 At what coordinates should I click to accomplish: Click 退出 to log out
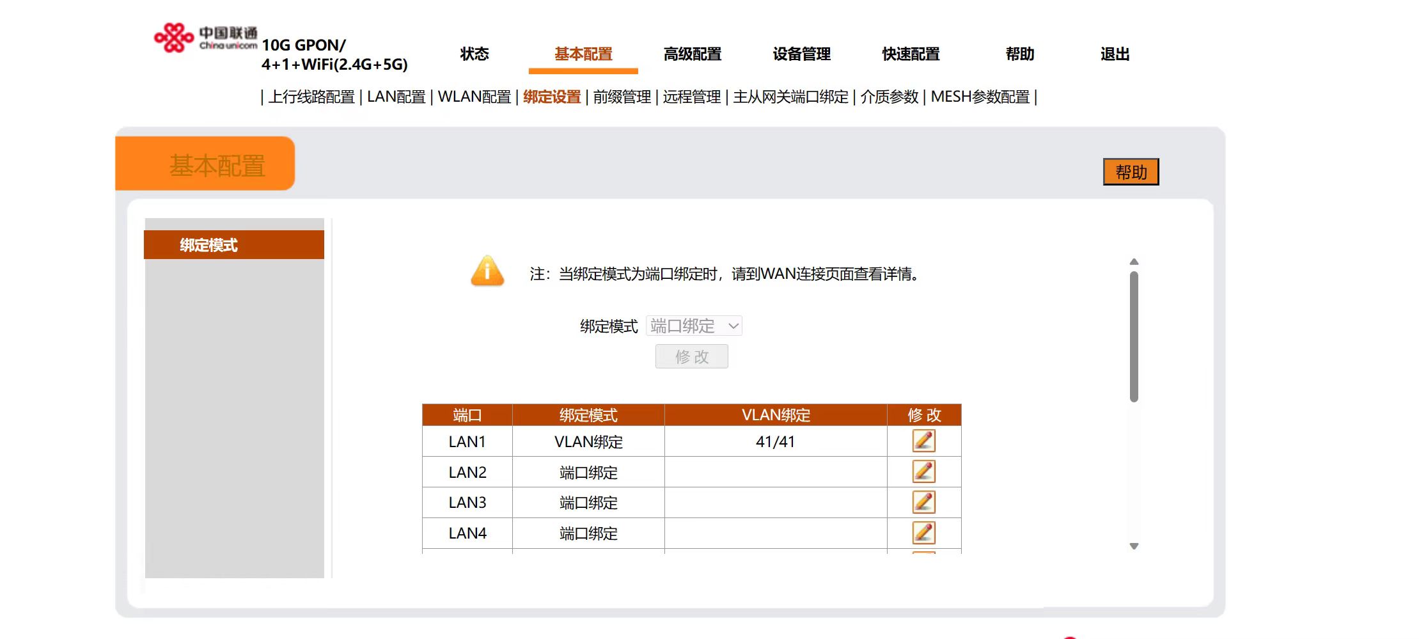coord(1115,54)
